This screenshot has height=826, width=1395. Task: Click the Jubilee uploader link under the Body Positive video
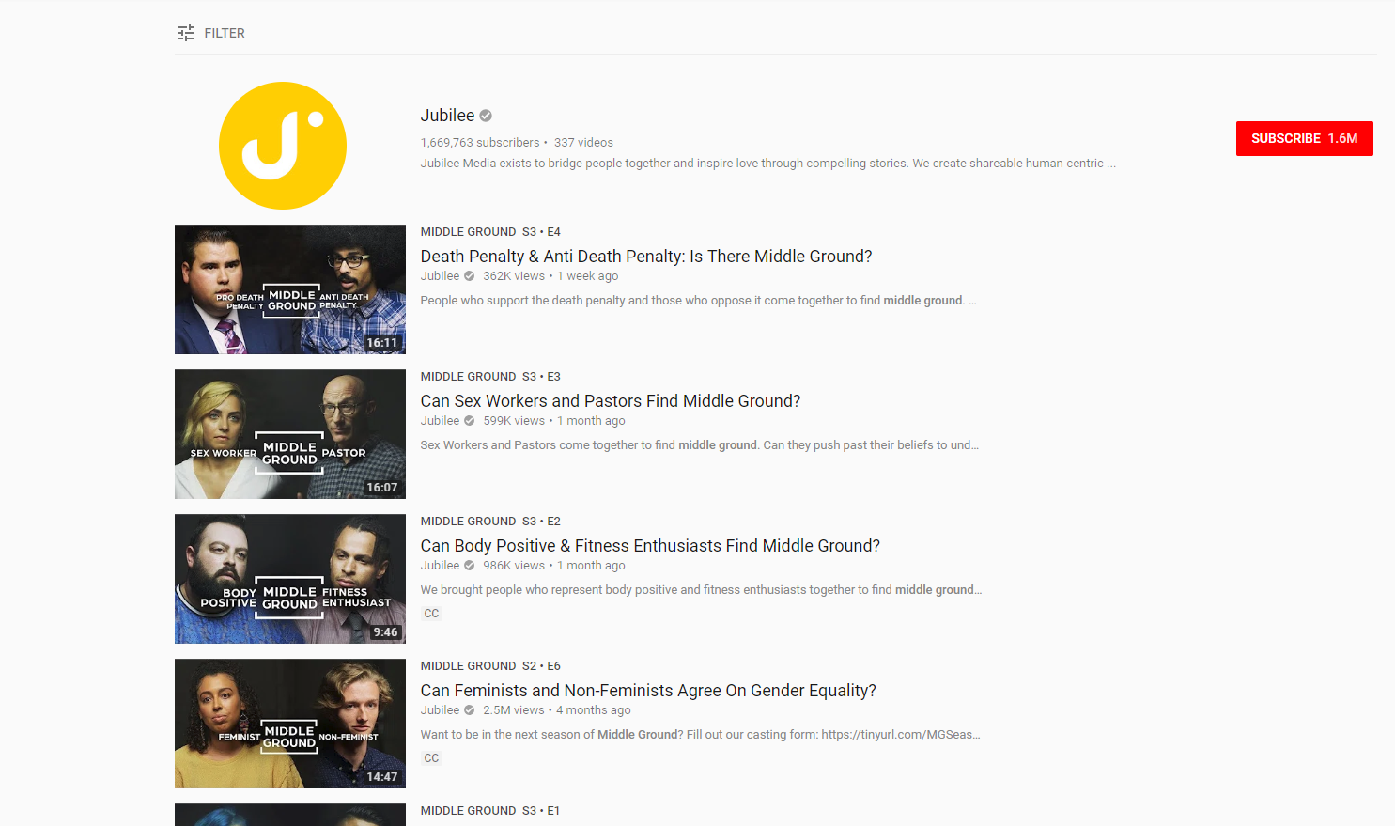(440, 566)
